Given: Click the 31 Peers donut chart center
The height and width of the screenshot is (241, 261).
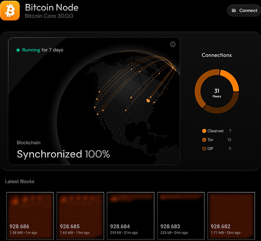Looking at the screenshot, I should click(x=217, y=93).
